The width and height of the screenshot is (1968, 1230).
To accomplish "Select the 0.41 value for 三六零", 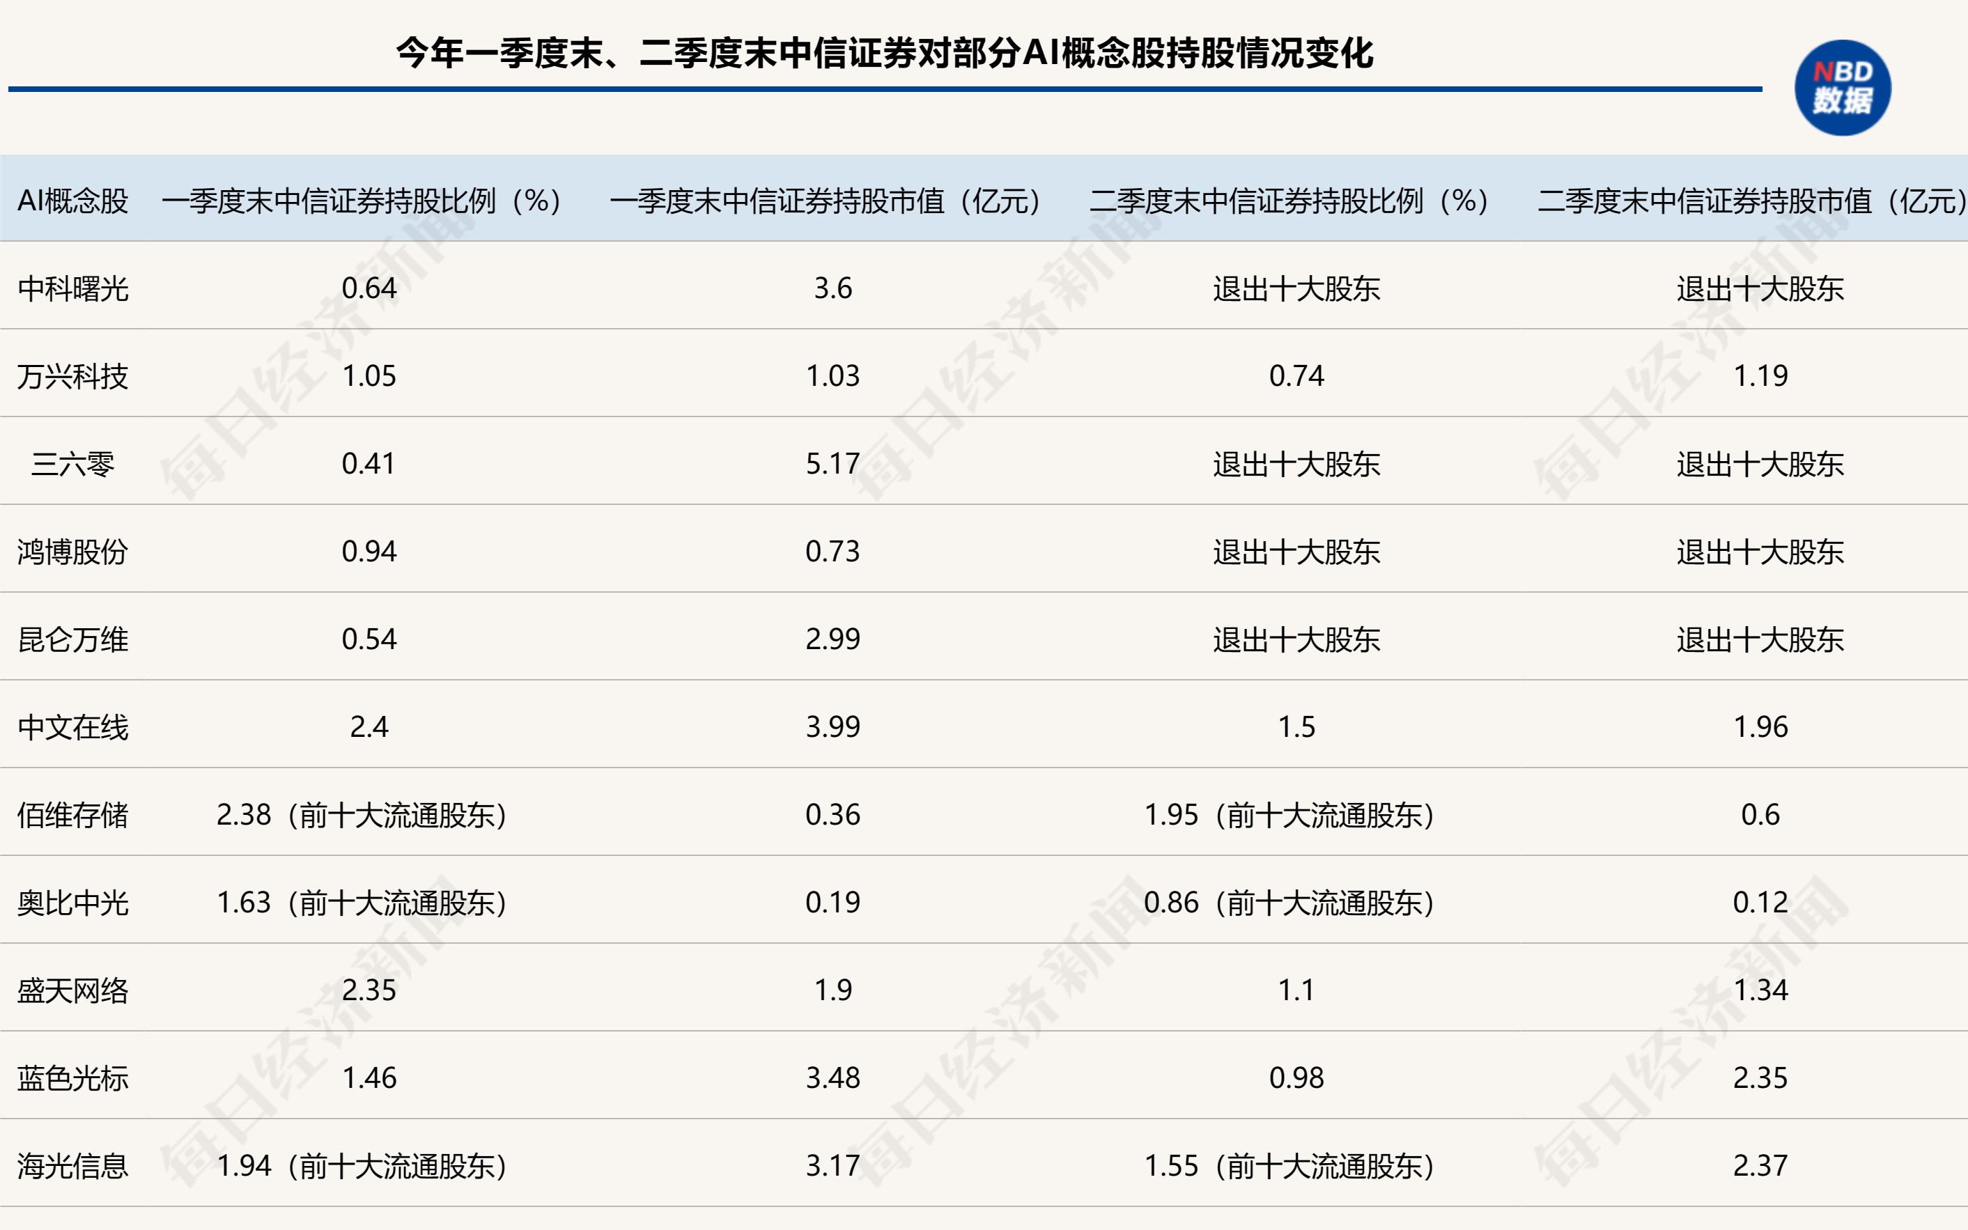I will click(x=369, y=464).
